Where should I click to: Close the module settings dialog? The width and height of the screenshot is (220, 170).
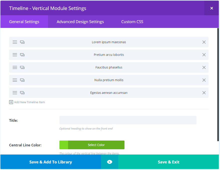pos(211,8)
